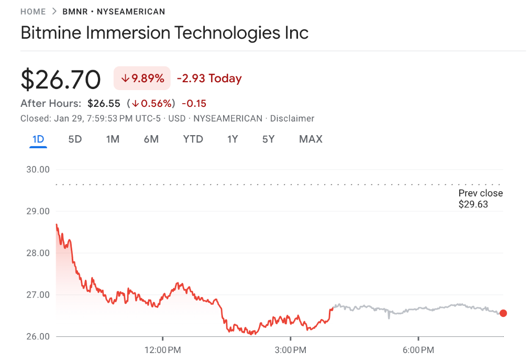Click the breadcrumb chevron after HOME
Image resolution: width=531 pixels, height=363 pixels.
click(x=54, y=12)
